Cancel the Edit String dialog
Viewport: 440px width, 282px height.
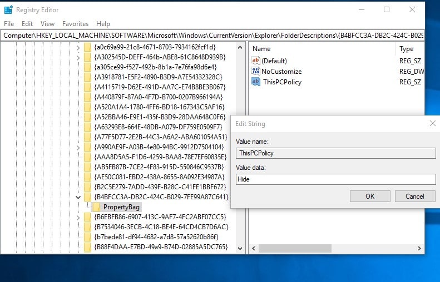click(x=414, y=196)
